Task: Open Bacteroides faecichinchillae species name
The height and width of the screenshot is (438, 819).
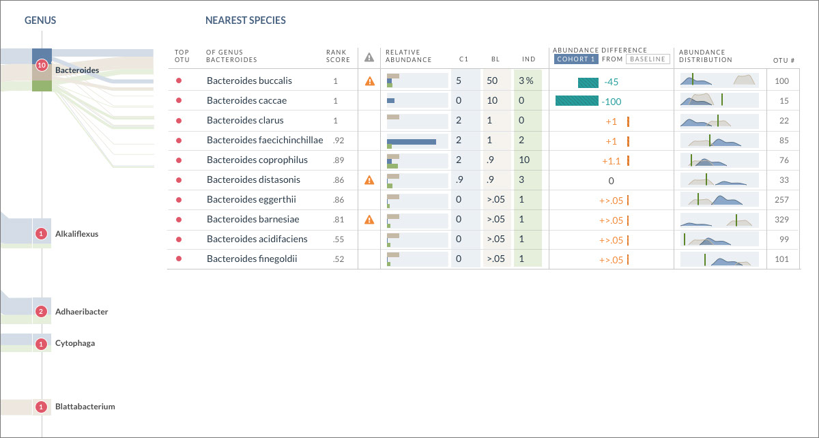Action: (x=265, y=141)
